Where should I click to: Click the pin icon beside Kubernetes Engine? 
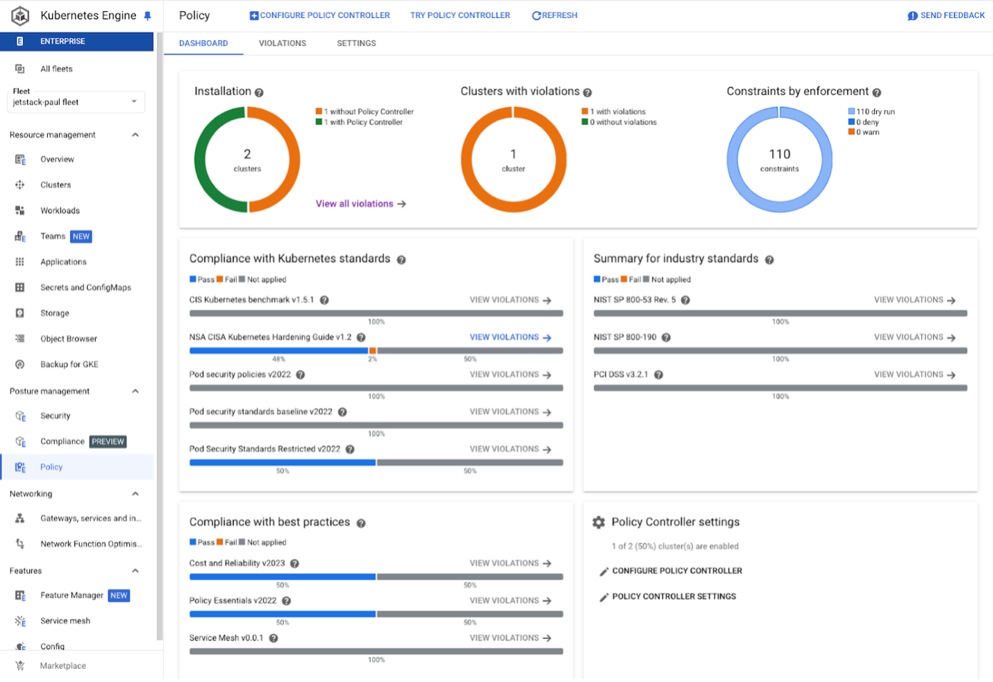coord(147,16)
